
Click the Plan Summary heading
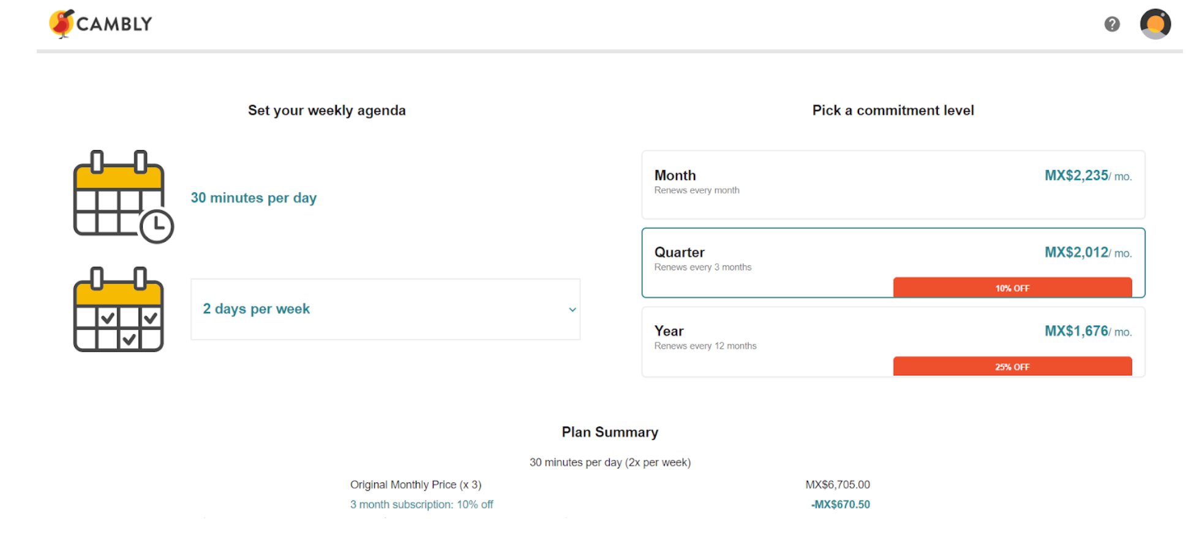(x=610, y=432)
